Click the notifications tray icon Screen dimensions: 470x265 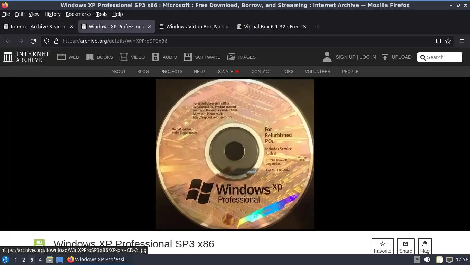tap(417, 259)
